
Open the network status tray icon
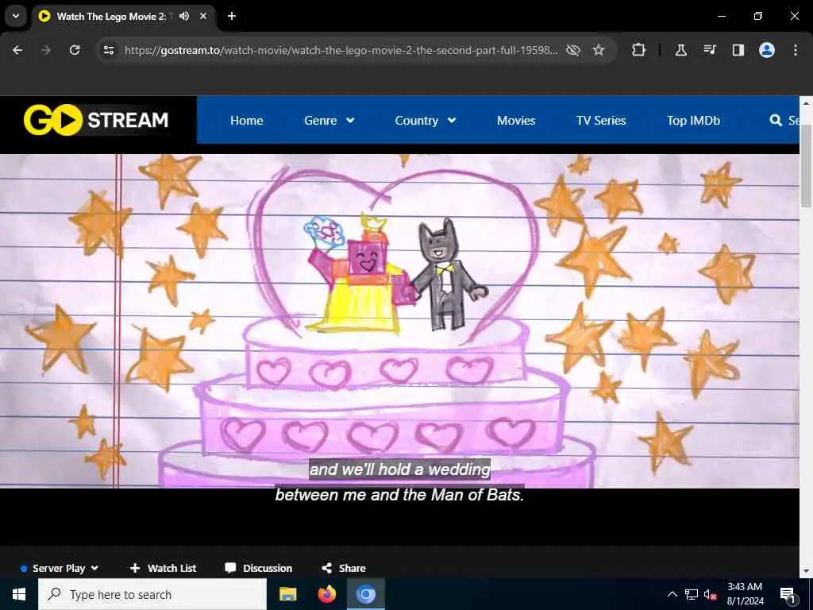(692, 594)
